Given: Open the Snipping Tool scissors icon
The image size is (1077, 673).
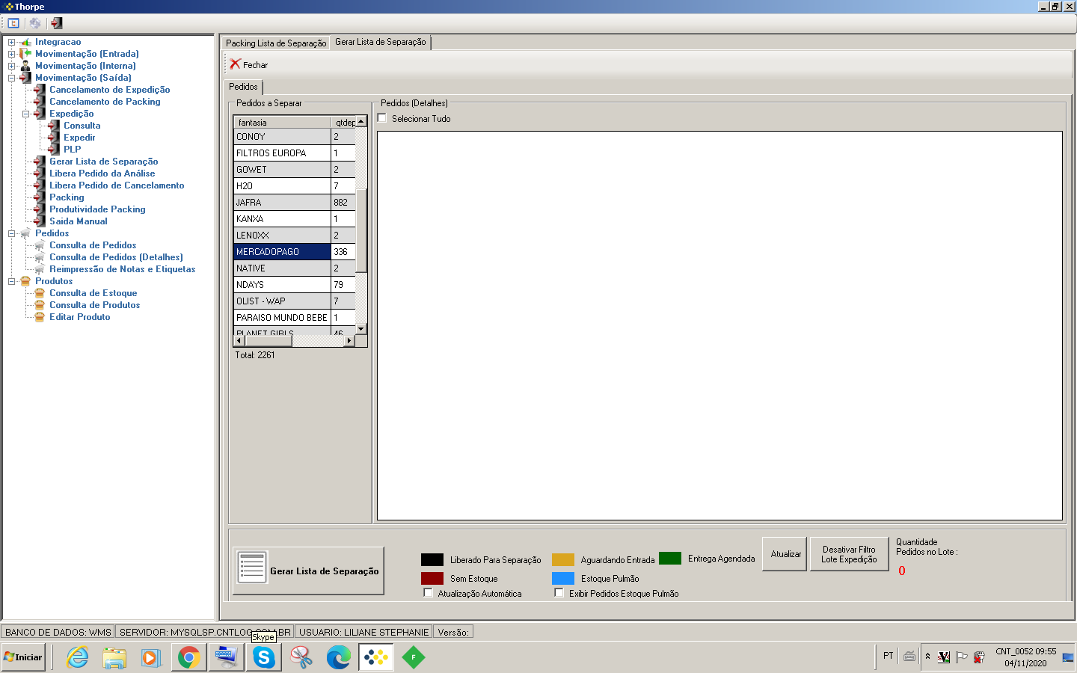Looking at the screenshot, I should coord(301,657).
